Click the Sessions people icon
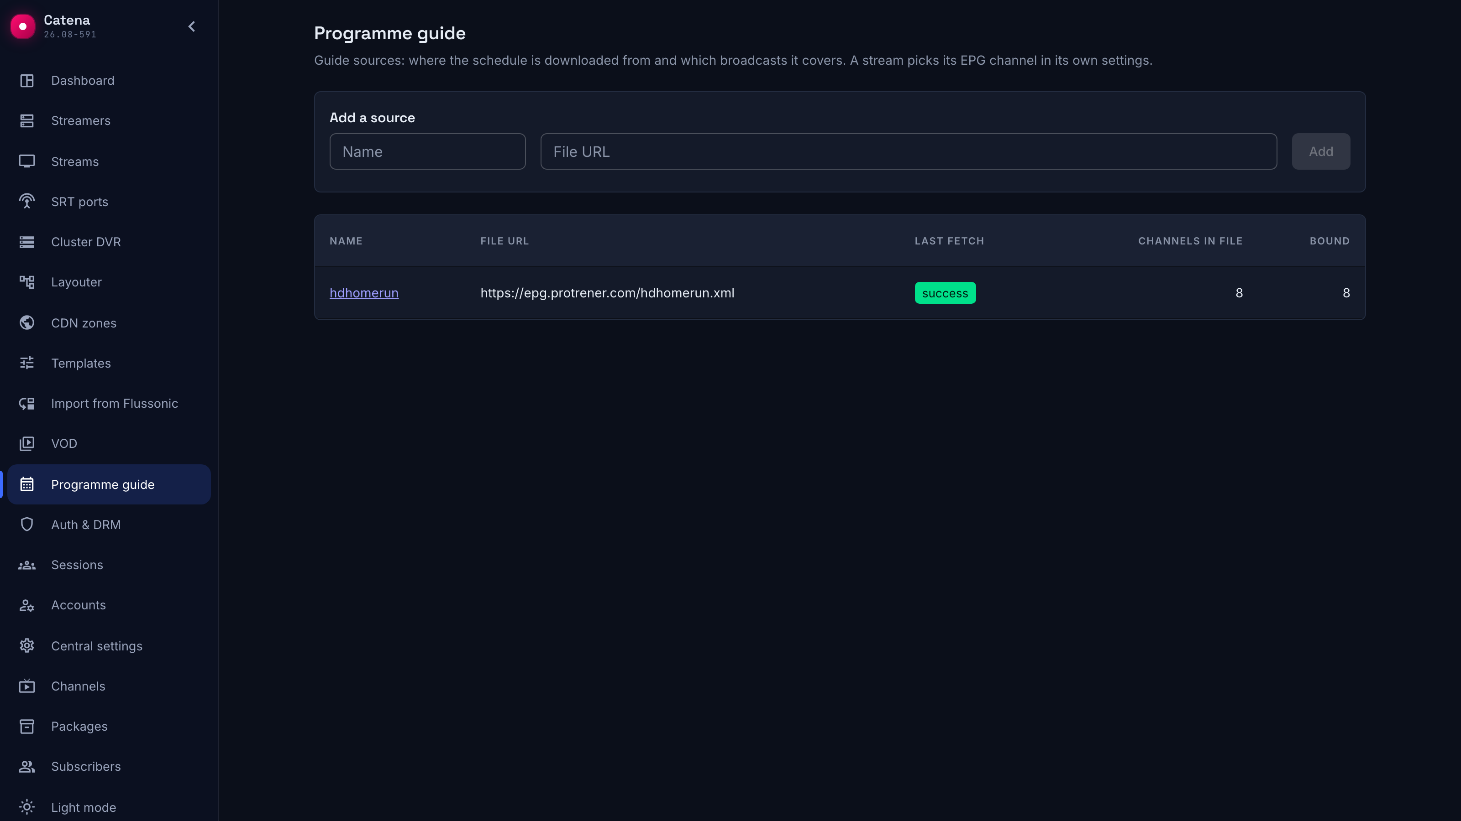This screenshot has width=1461, height=821. click(x=26, y=565)
